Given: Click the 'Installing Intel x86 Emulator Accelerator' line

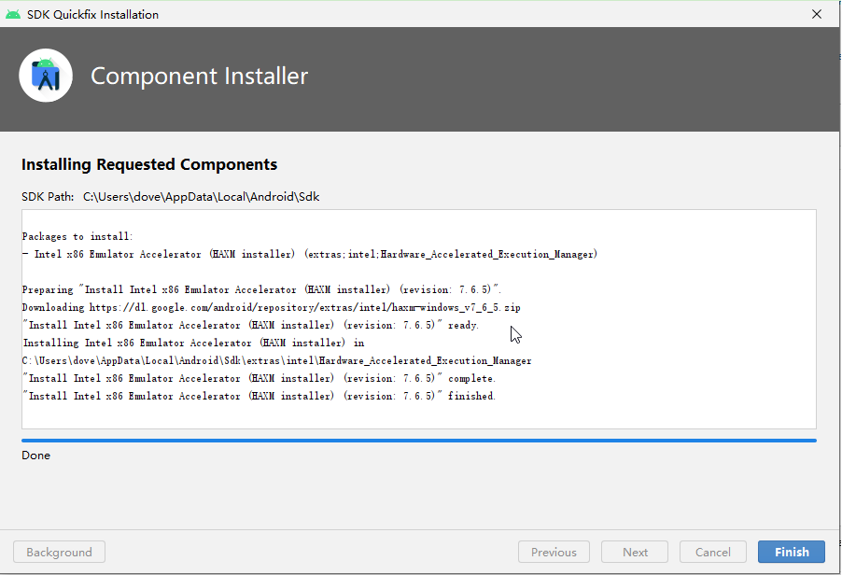Looking at the screenshot, I should click(x=193, y=343).
